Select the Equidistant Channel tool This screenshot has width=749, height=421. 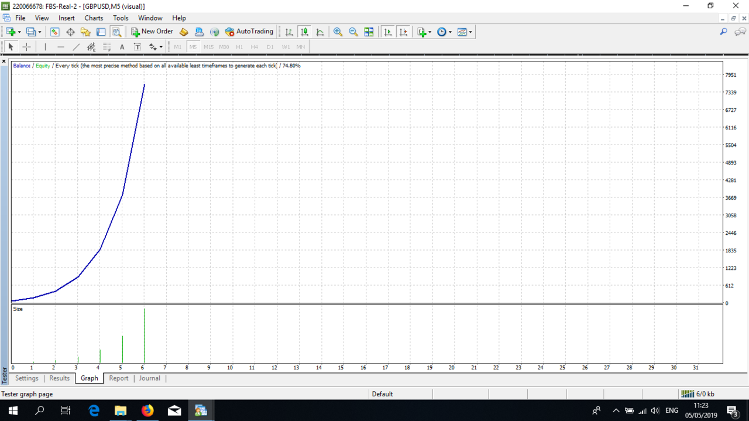tap(91, 47)
